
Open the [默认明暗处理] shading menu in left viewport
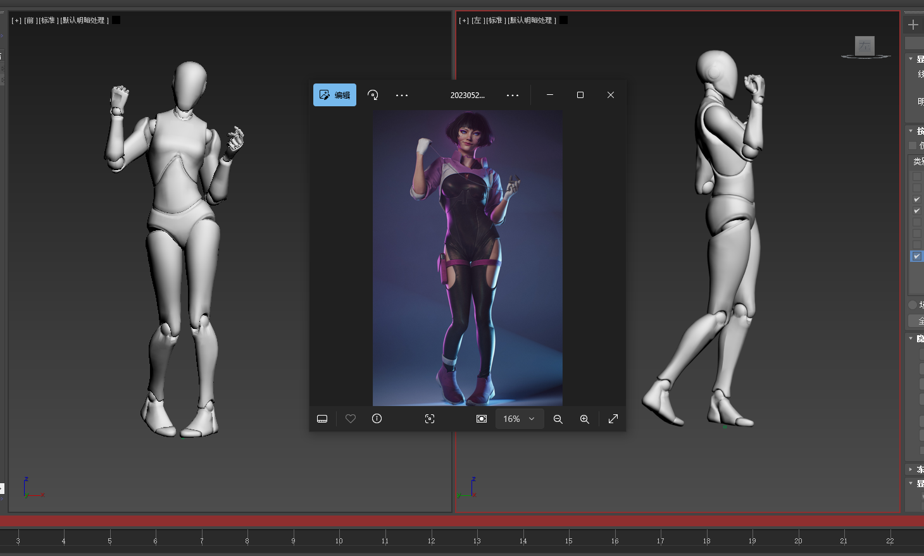pos(532,20)
